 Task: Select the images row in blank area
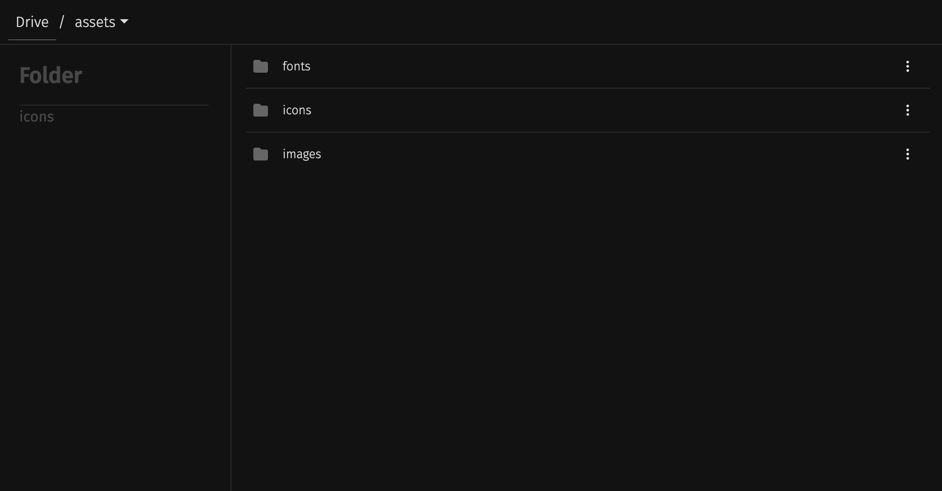pyautogui.click(x=594, y=154)
